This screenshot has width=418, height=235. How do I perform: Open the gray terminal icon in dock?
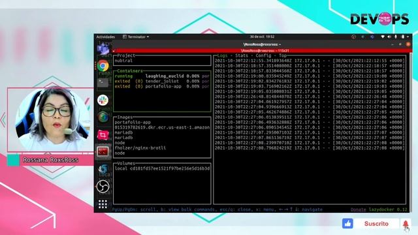[x=103, y=82]
